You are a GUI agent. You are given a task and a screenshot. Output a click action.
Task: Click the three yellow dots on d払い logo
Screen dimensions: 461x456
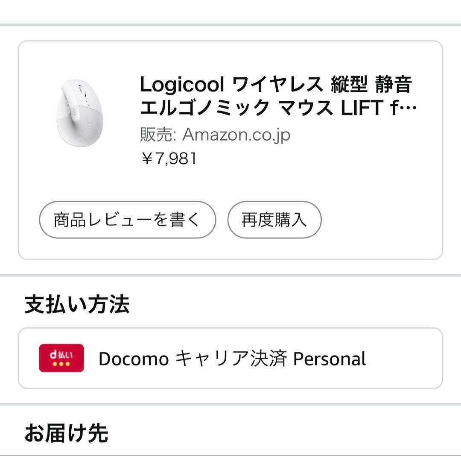[x=61, y=364]
